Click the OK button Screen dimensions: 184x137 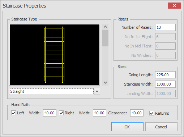(x=127, y=127)
